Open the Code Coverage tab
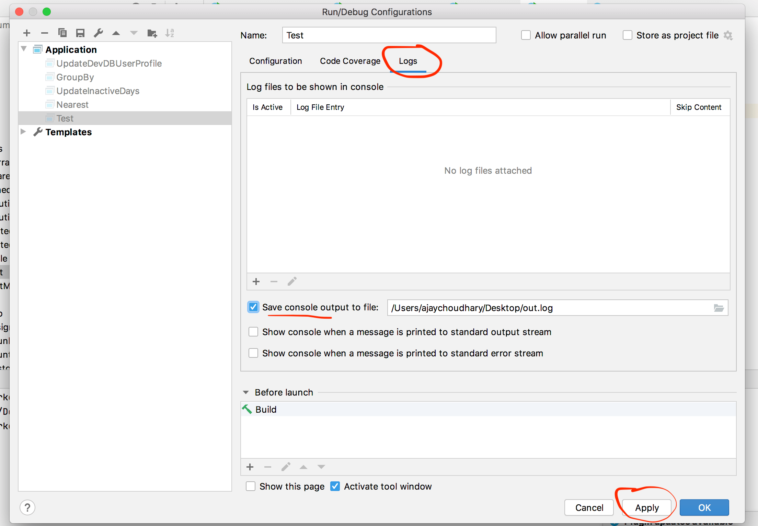Screen dimensions: 758x526 (x=350, y=61)
